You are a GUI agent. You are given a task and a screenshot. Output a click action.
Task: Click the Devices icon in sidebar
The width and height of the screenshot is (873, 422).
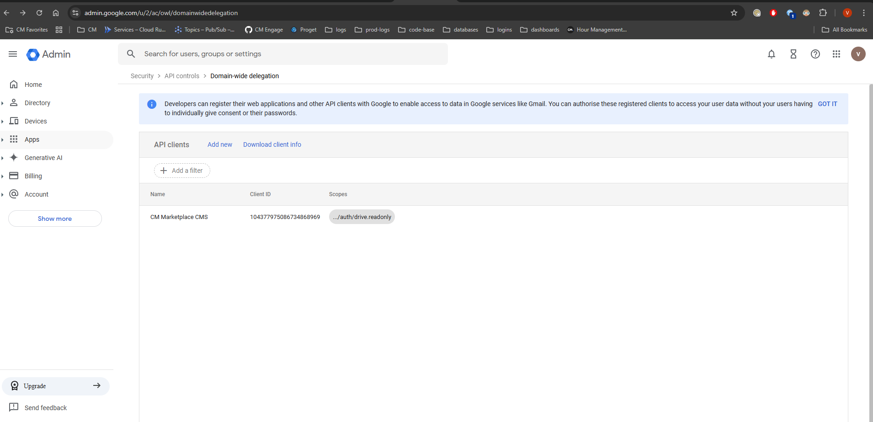pos(14,121)
